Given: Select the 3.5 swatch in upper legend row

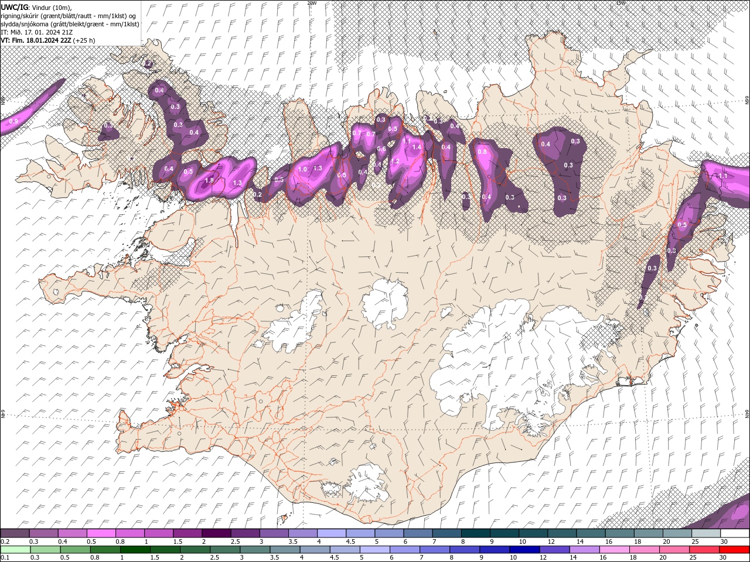Looking at the screenshot, I should pyautogui.click(x=302, y=533).
